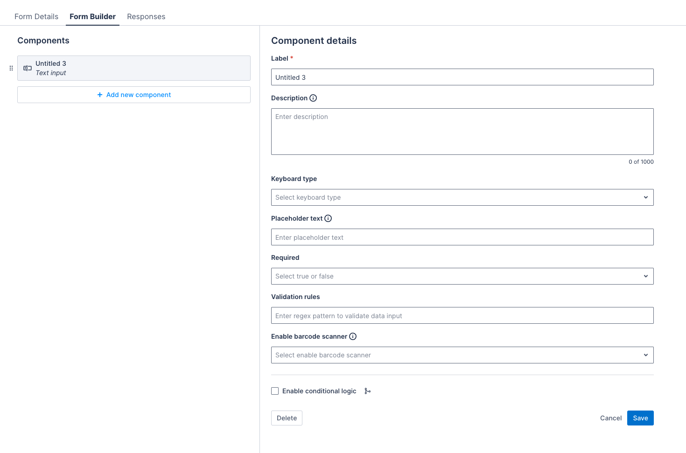This screenshot has width=686, height=453.
Task: Open the Description info tooltip icon
Action: (x=314, y=98)
